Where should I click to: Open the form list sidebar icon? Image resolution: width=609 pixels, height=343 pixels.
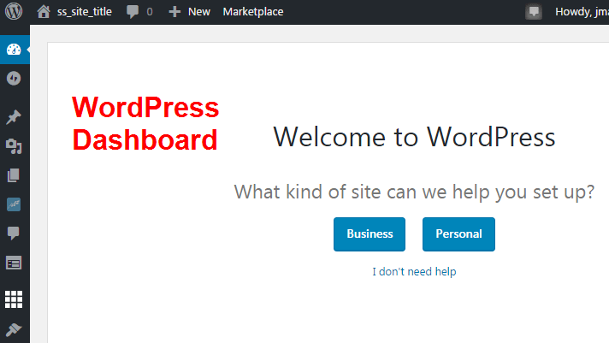tap(14, 263)
